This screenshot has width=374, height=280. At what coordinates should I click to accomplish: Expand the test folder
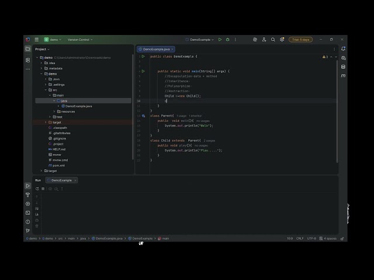[50, 117]
